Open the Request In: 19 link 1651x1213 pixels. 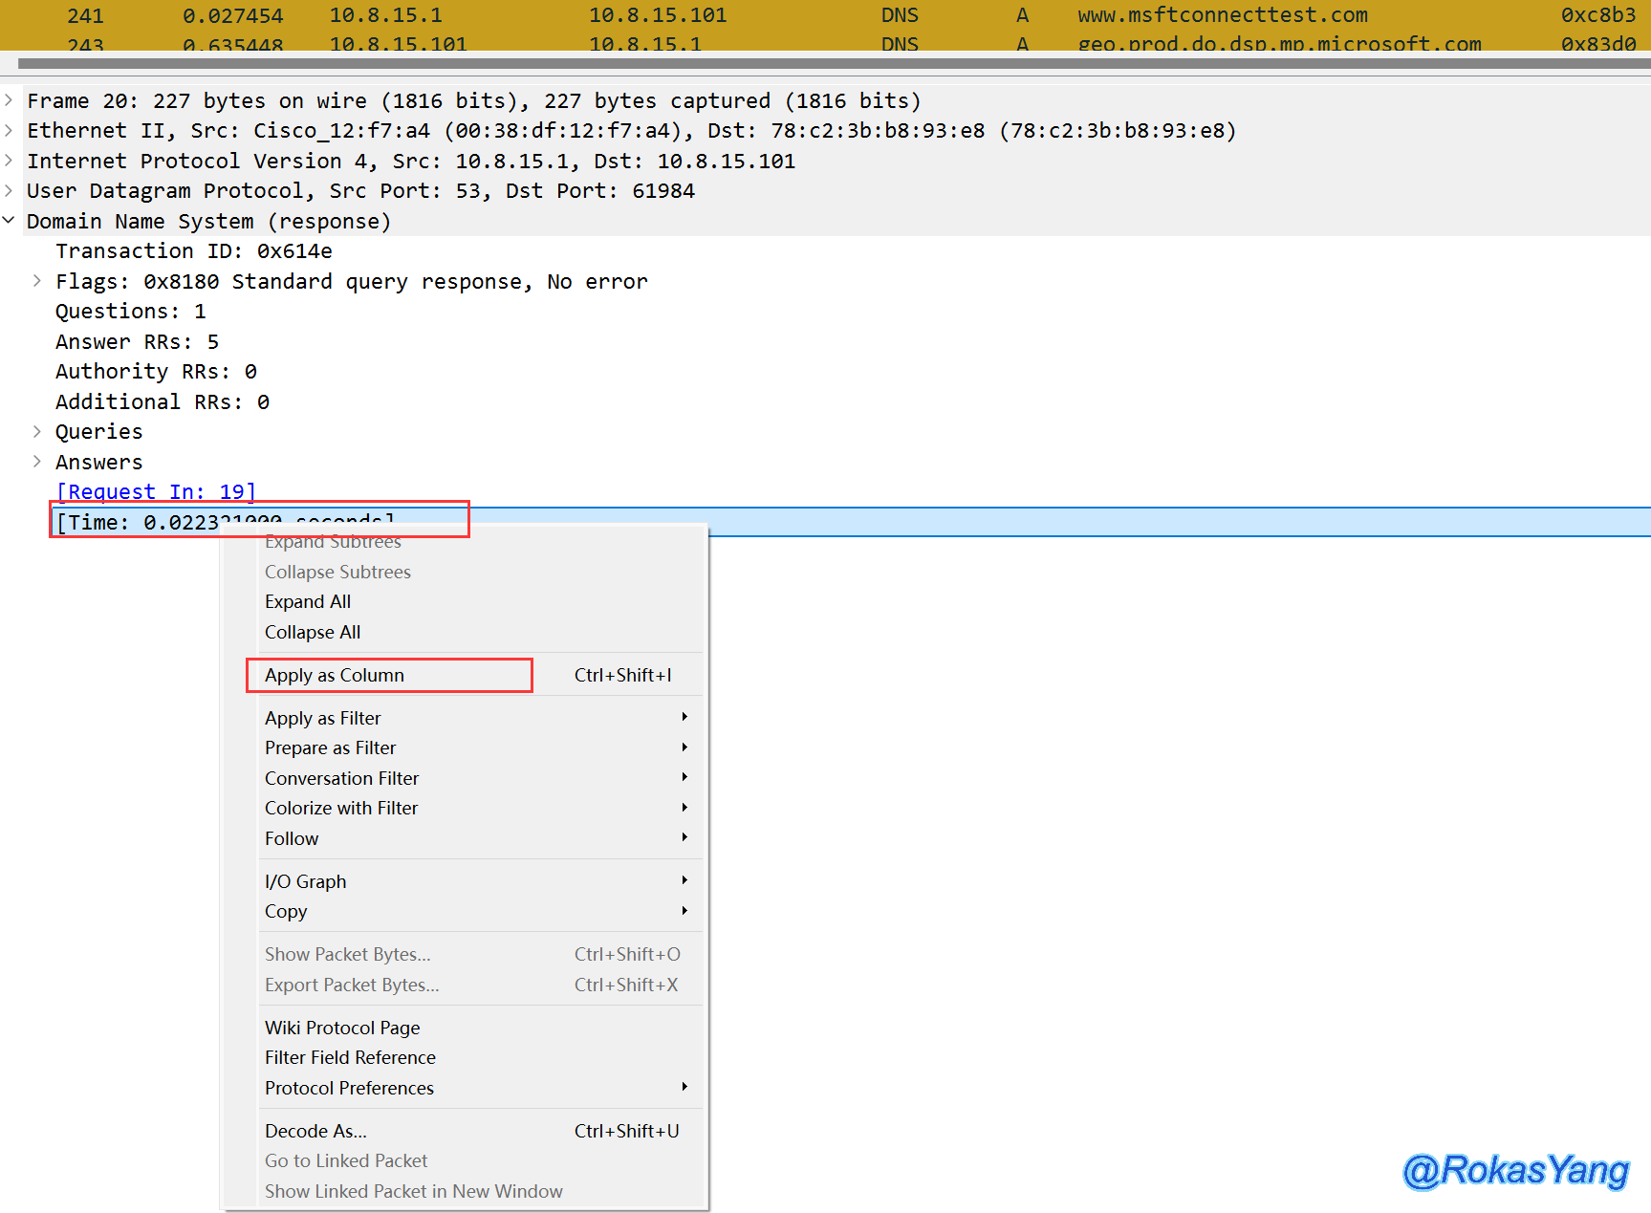[x=156, y=491]
